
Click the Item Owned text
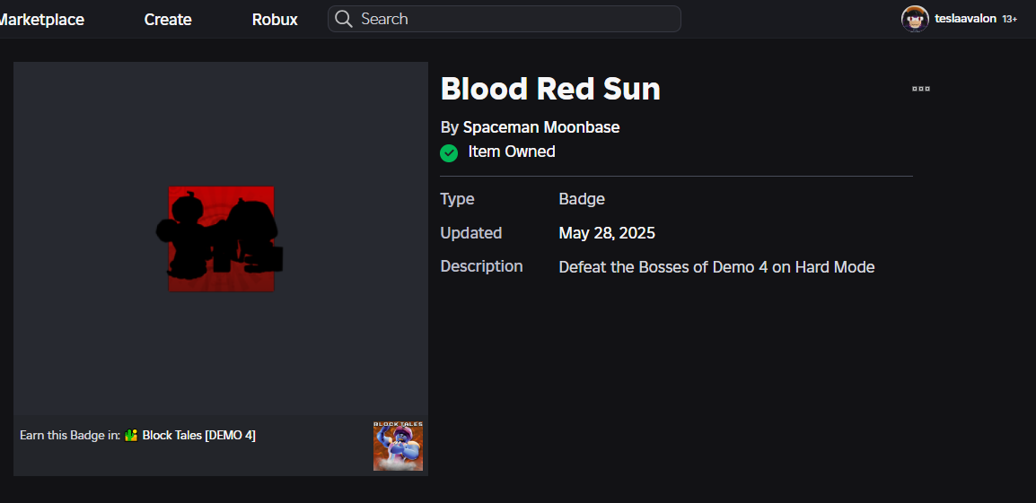pyautogui.click(x=512, y=152)
